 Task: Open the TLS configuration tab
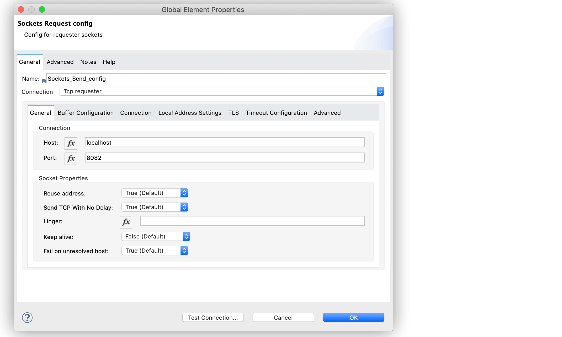coord(233,113)
